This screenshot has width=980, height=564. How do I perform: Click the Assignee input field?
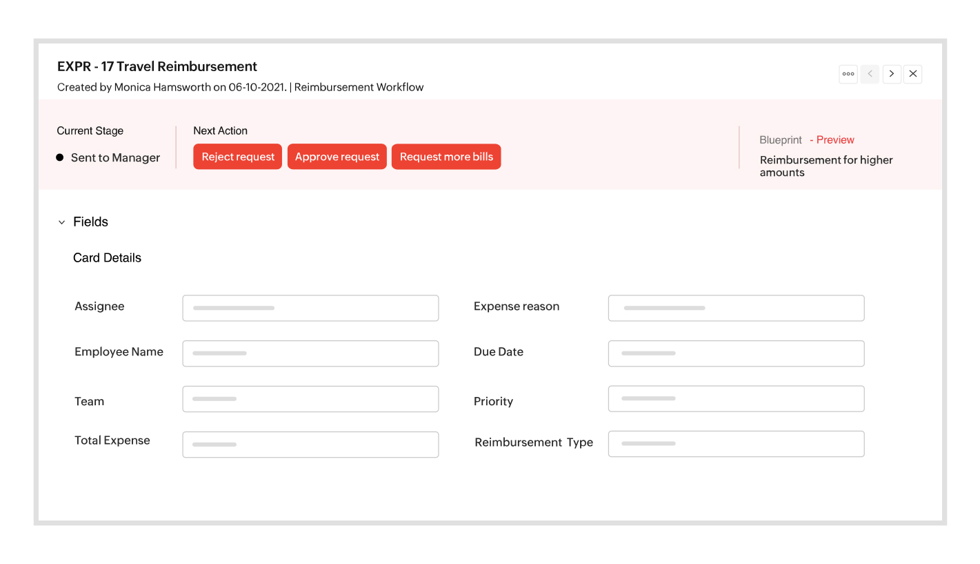pyautogui.click(x=310, y=308)
